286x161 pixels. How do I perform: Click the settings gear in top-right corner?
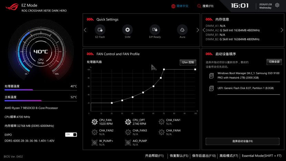point(277,6)
